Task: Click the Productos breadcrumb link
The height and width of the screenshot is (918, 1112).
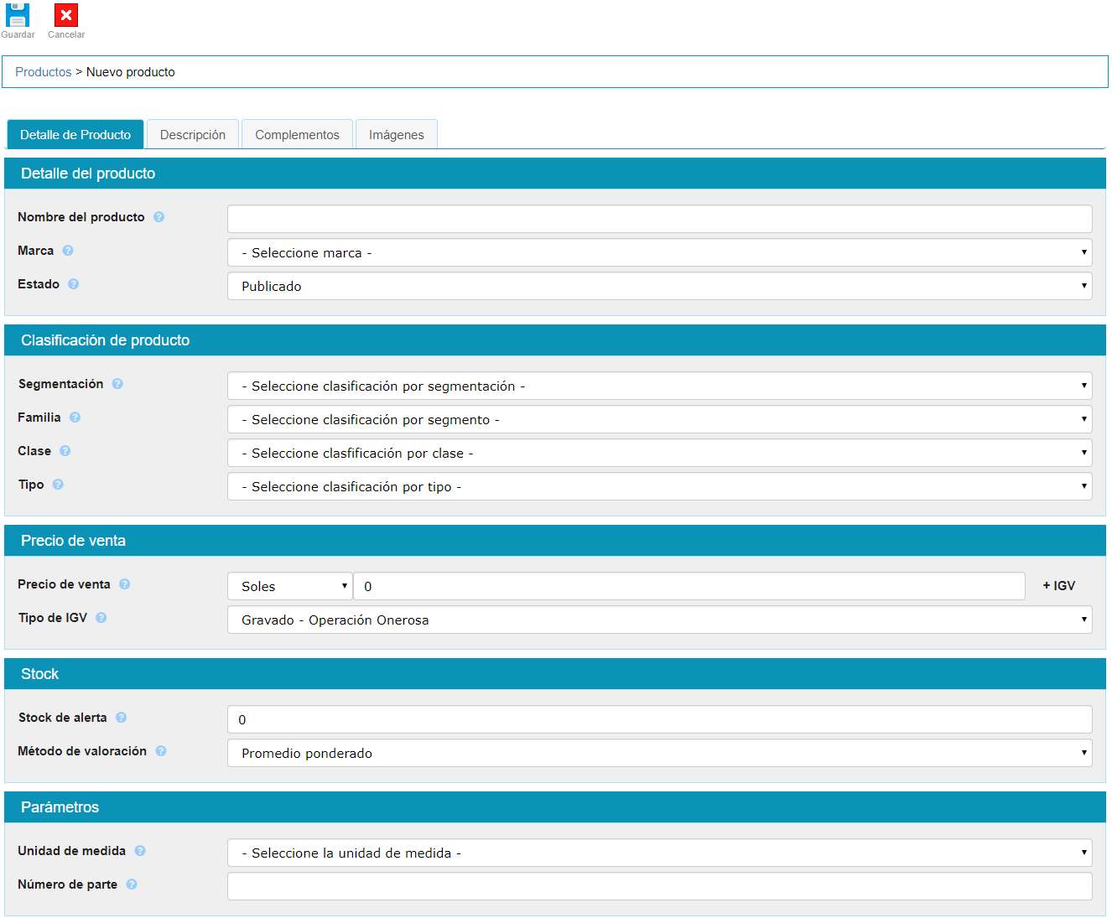Action: pos(44,72)
